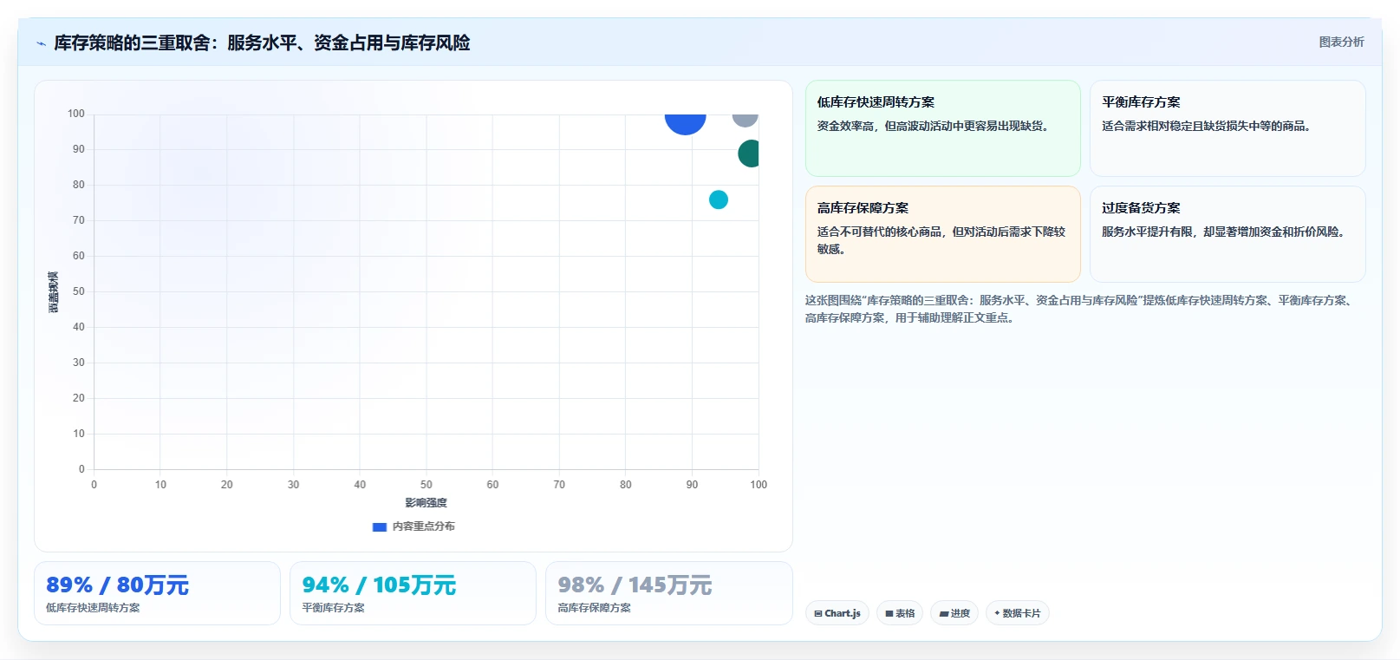The width and height of the screenshot is (1400, 660).
Task: Click the blue legend color box
Action: click(x=379, y=526)
